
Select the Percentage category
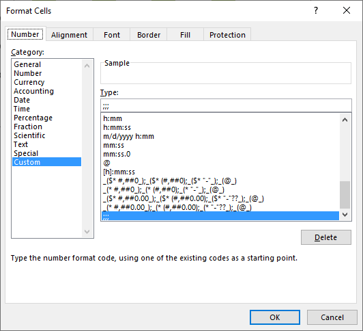tap(47, 118)
